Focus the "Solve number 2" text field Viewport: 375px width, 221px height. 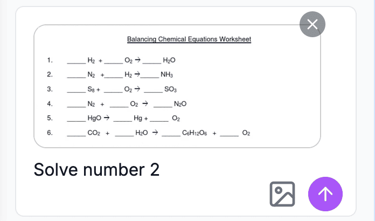[x=97, y=169]
